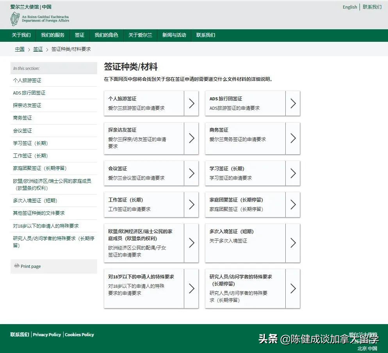Switch the page language to English

point(349,7)
